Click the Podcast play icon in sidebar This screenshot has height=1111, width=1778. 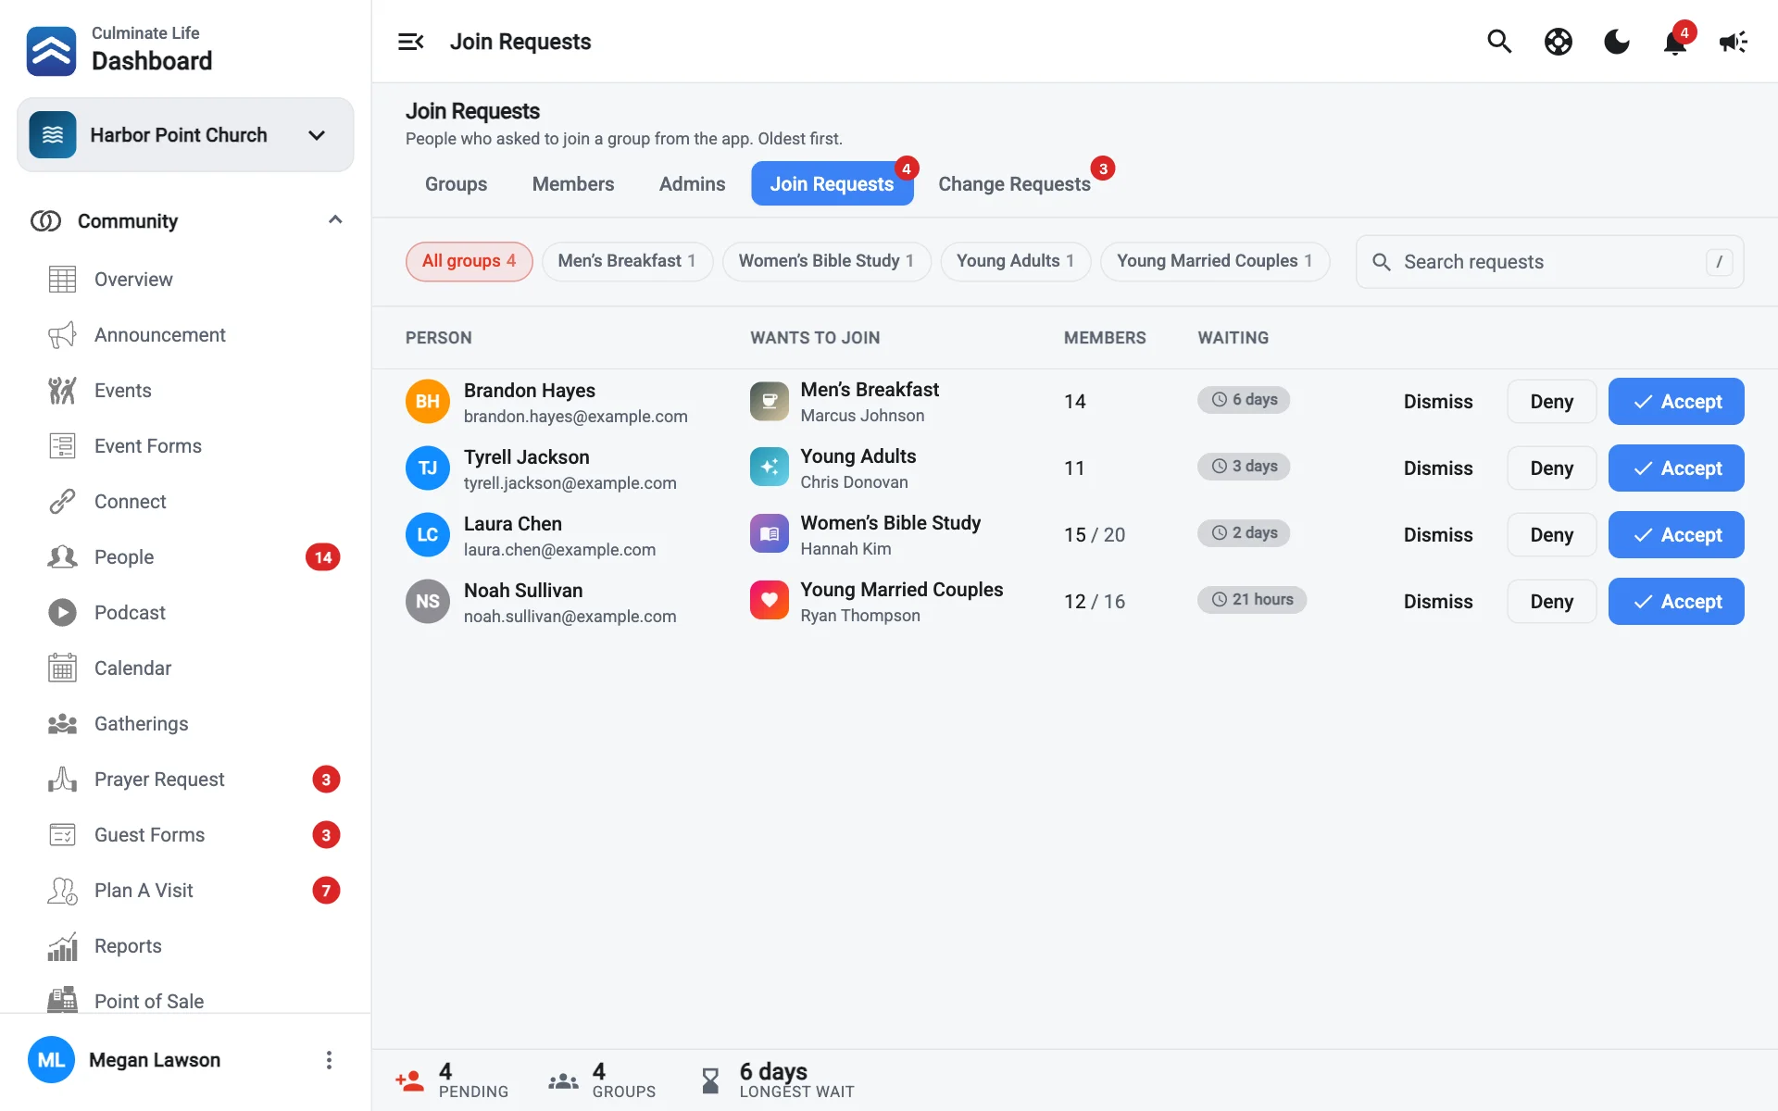(62, 613)
